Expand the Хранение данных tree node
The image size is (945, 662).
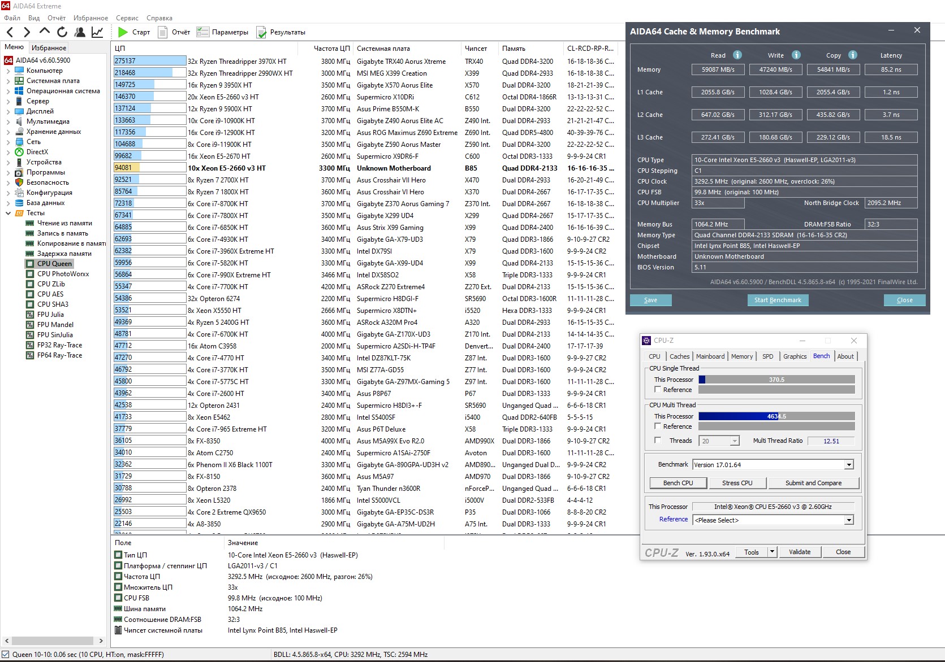coord(8,132)
